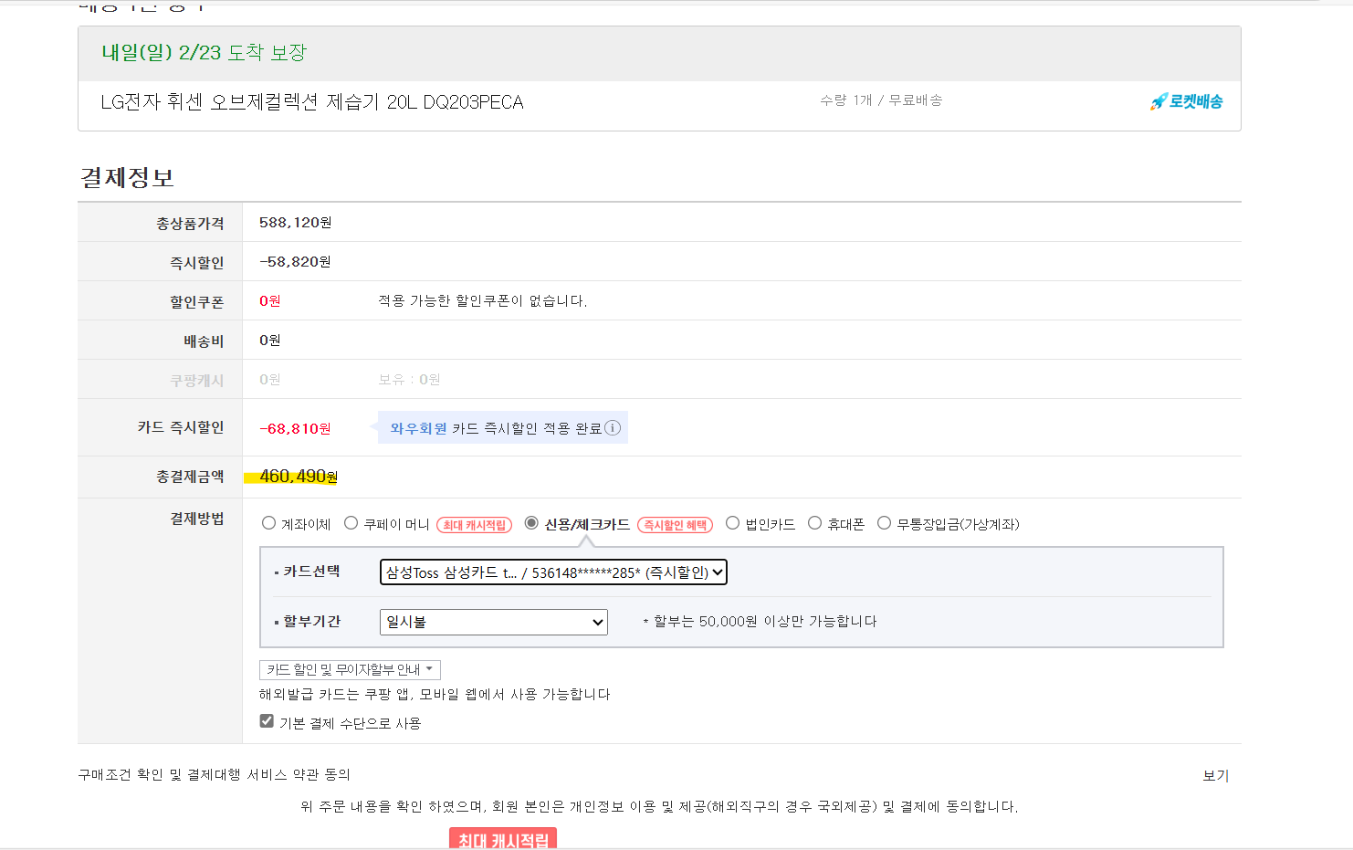Select 쿠페이 머니 payment method
The height and width of the screenshot is (850, 1353).
[351, 523]
